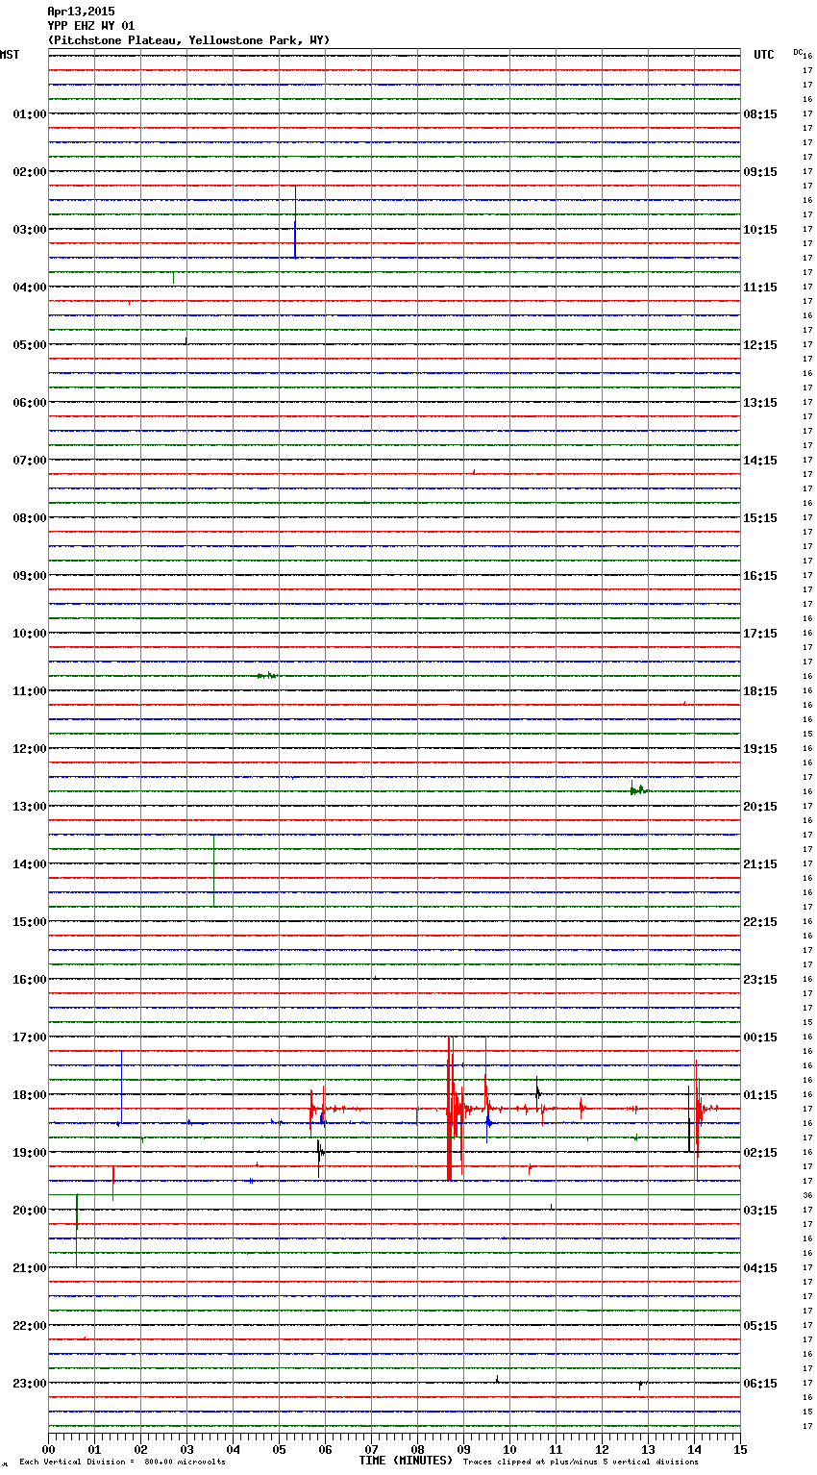Select the 20:00 MST row label

pyautogui.click(x=30, y=1211)
